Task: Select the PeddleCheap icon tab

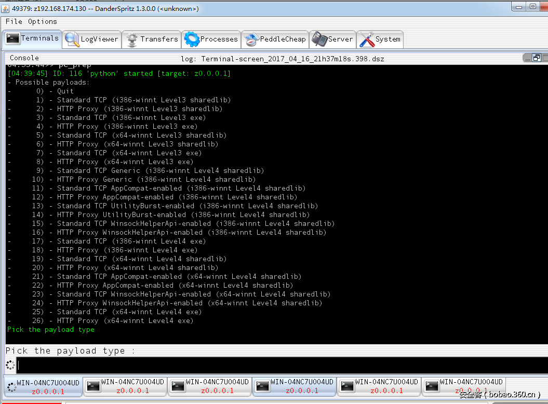Action: [251, 39]
